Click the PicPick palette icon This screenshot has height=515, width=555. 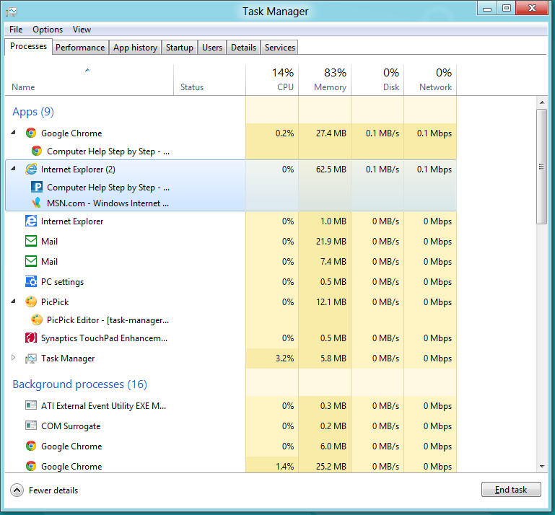tap(31, 301)
